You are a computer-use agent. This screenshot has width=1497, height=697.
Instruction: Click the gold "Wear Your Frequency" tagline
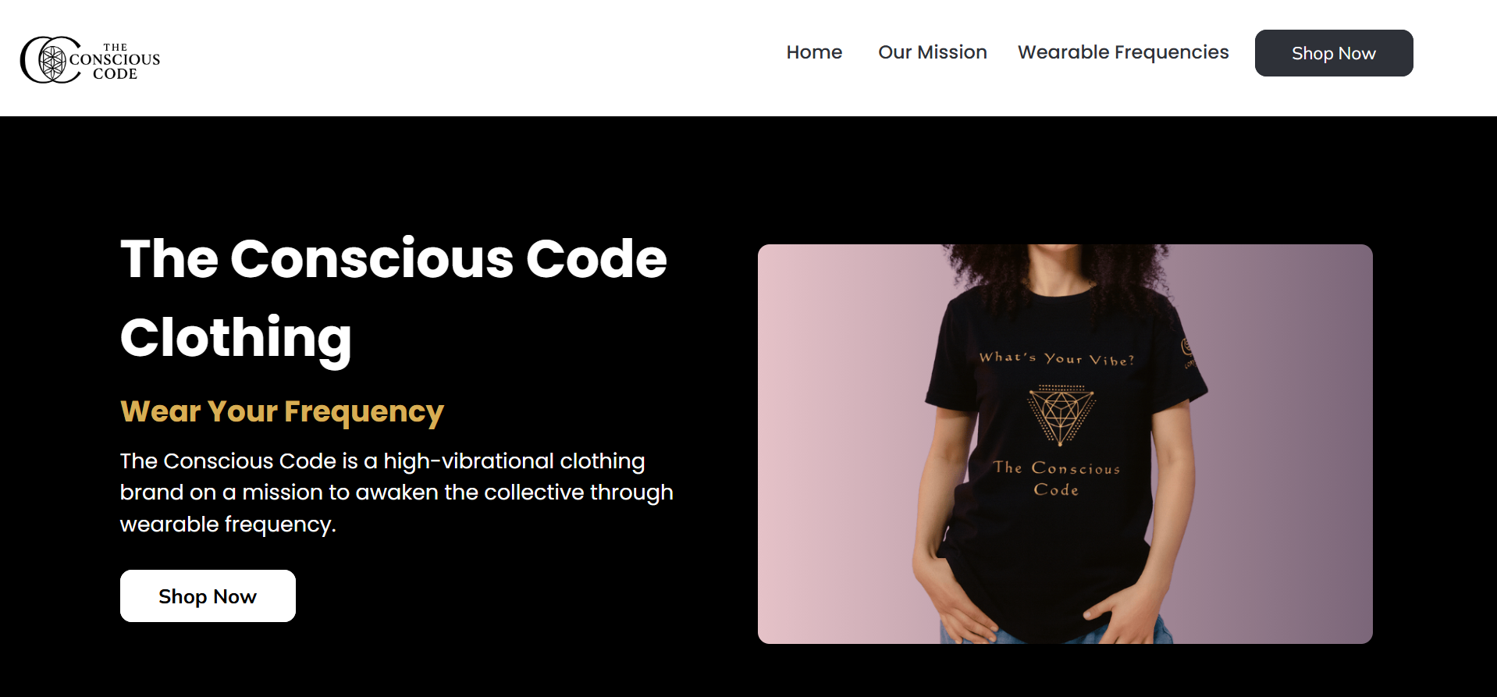[282, 411]
